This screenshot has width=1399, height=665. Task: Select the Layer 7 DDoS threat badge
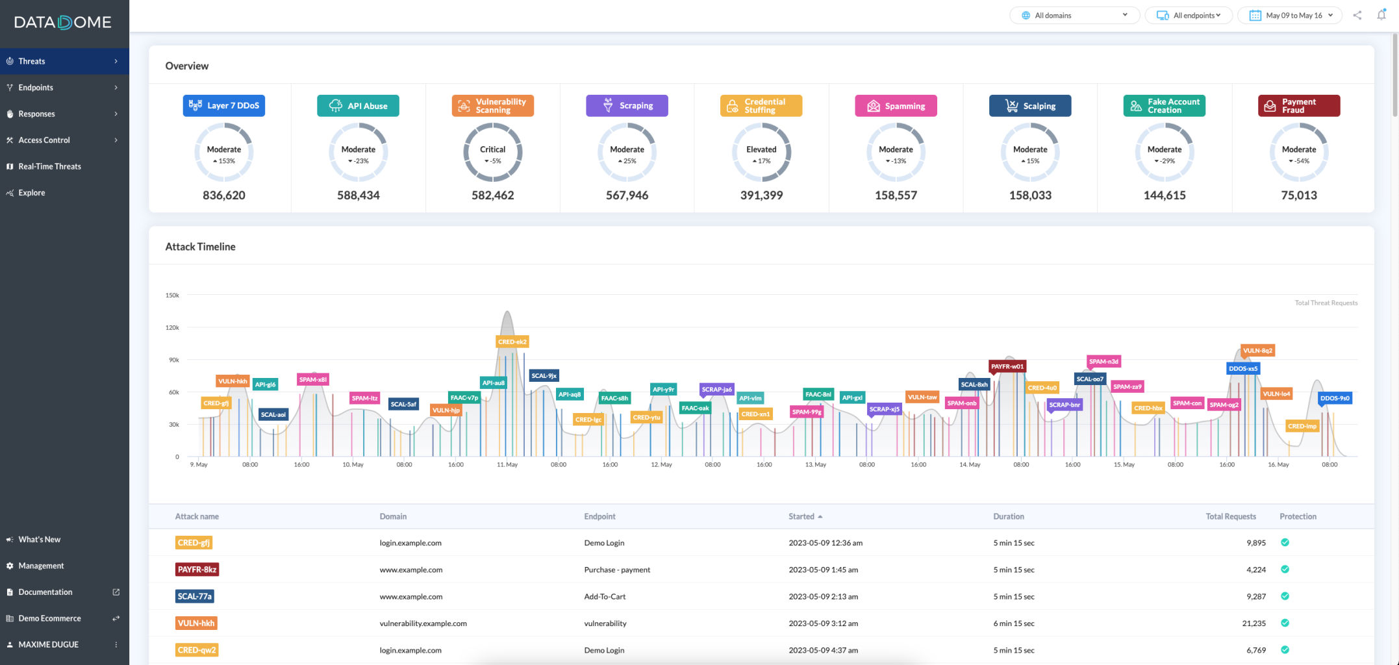(224, 106)
